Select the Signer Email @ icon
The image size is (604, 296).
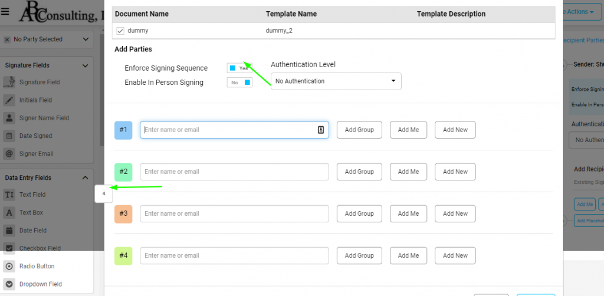coord(9,153)
